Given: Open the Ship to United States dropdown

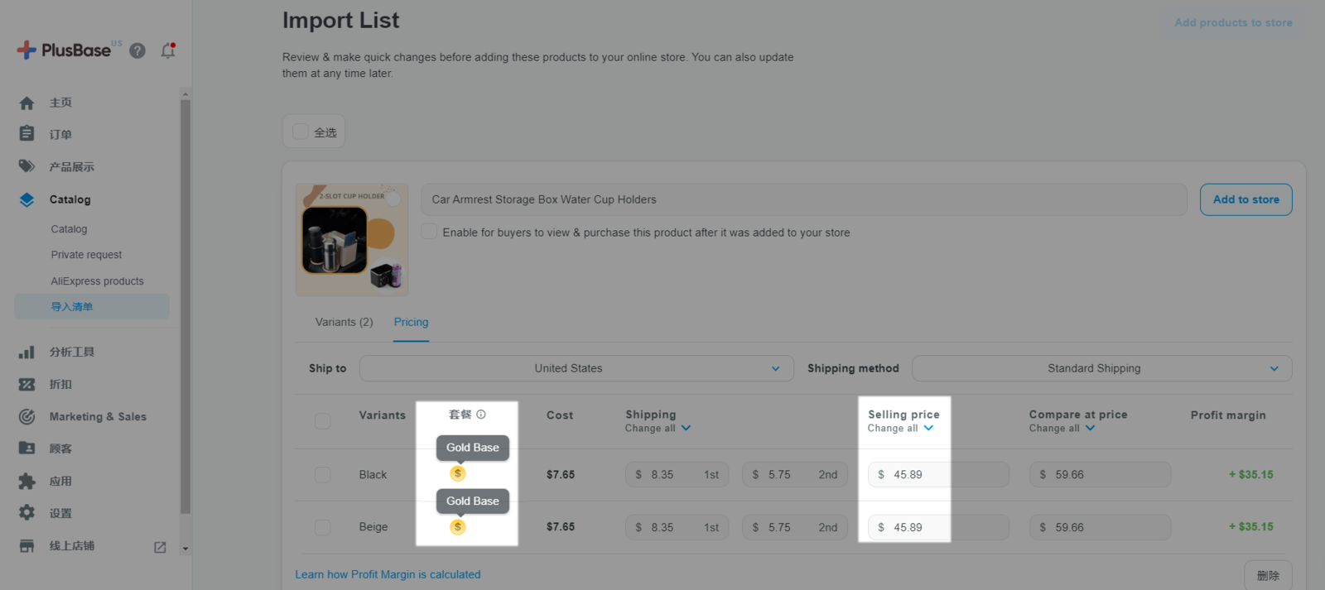Looking at the screenshot, I should 576,368.
